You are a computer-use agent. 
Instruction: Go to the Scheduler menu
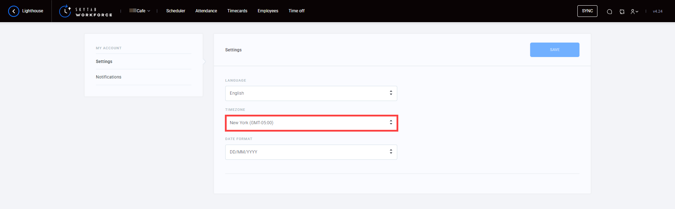pyautogui.click(x=176, y=11)
